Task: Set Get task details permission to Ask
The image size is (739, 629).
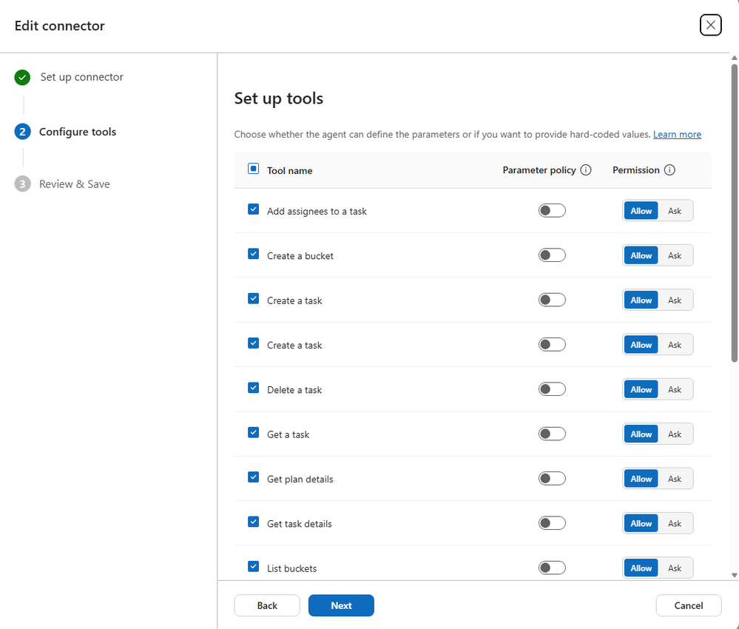Action: [x=675, y=523]
